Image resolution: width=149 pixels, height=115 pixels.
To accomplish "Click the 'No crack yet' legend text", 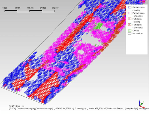I will pyautogui.click(x=138, y=34).
